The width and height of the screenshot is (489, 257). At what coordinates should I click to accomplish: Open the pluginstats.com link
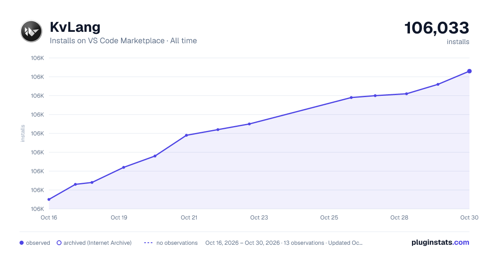click(x=441, y=242)
